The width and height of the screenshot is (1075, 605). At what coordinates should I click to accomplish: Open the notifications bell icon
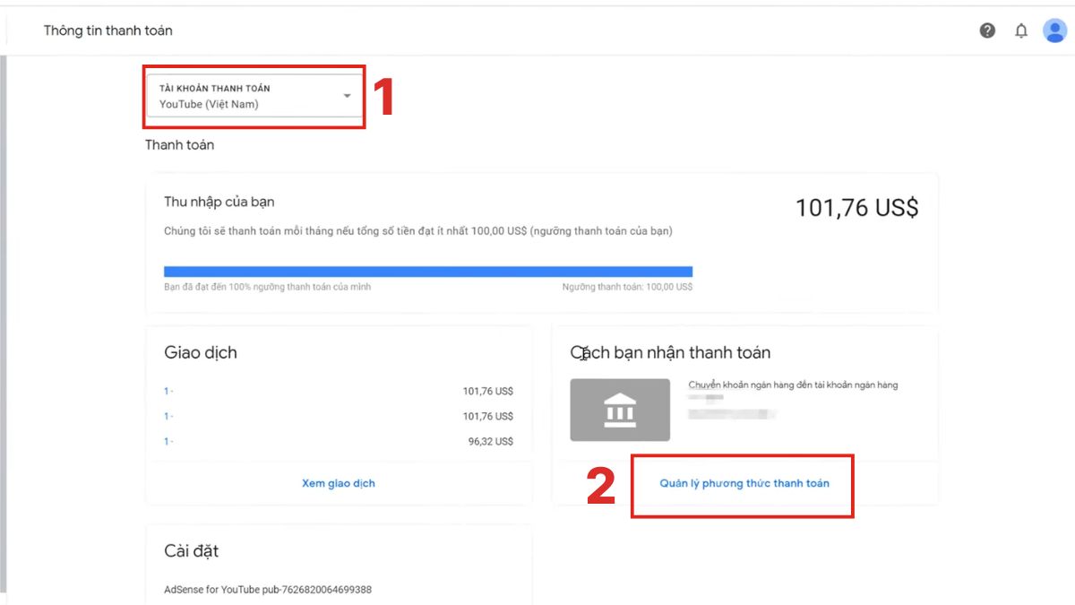pos(1021,30)
